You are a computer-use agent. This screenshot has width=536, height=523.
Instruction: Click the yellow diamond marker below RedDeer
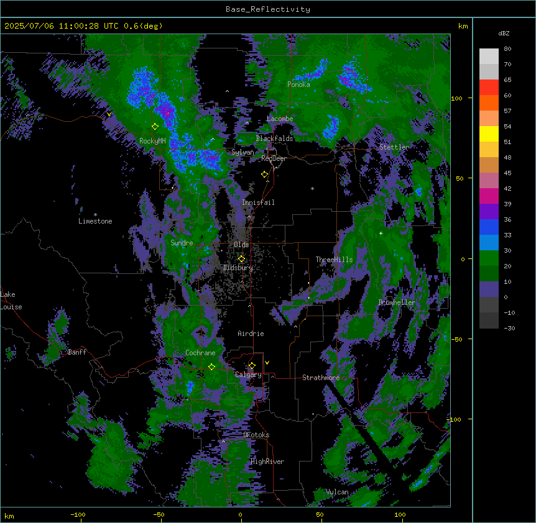pos(264,175)
